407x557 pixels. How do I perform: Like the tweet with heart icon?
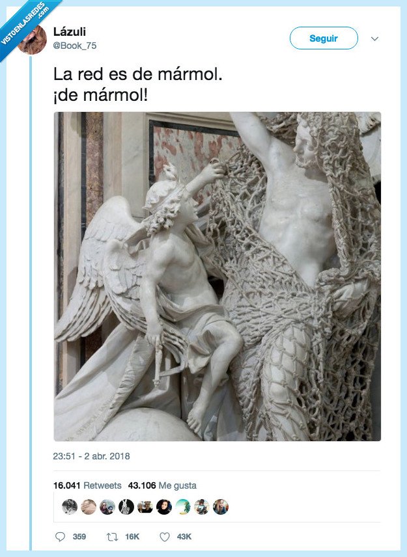coord(165,537)
